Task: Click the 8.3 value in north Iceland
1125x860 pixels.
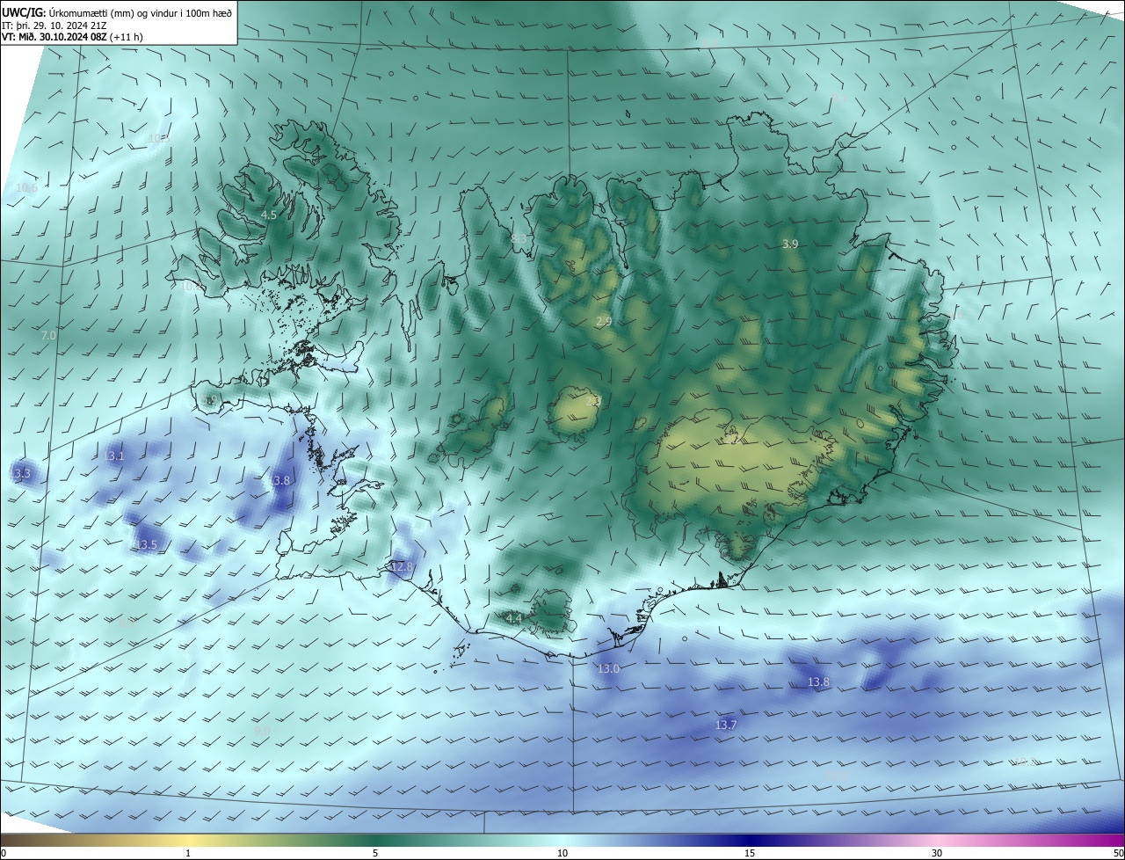Action: pos(519,238)
